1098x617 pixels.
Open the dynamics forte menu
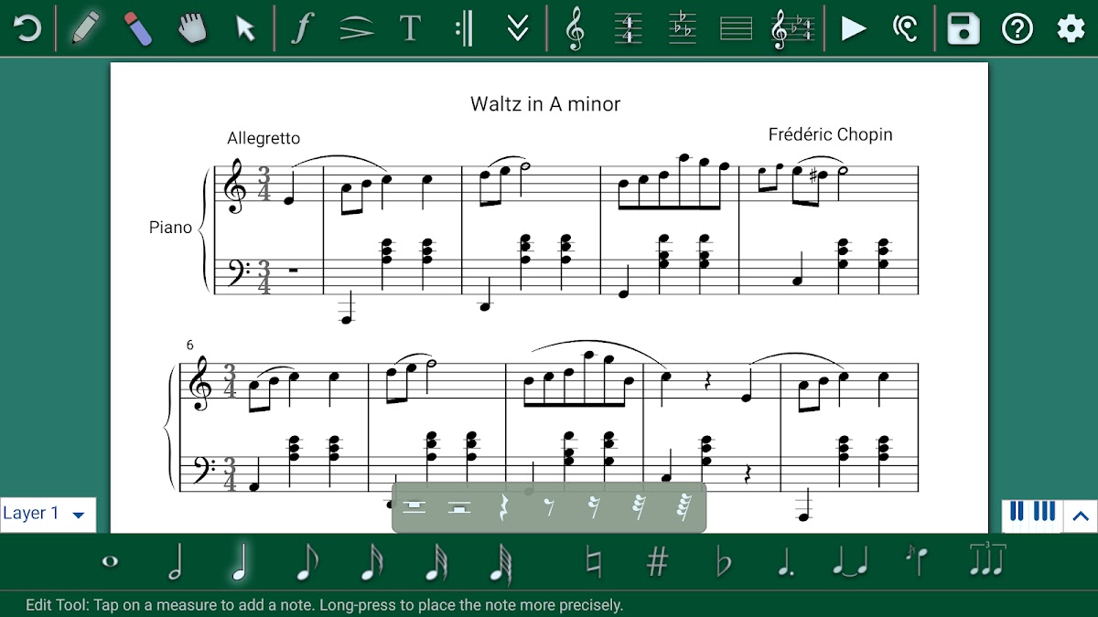(302, 28)
